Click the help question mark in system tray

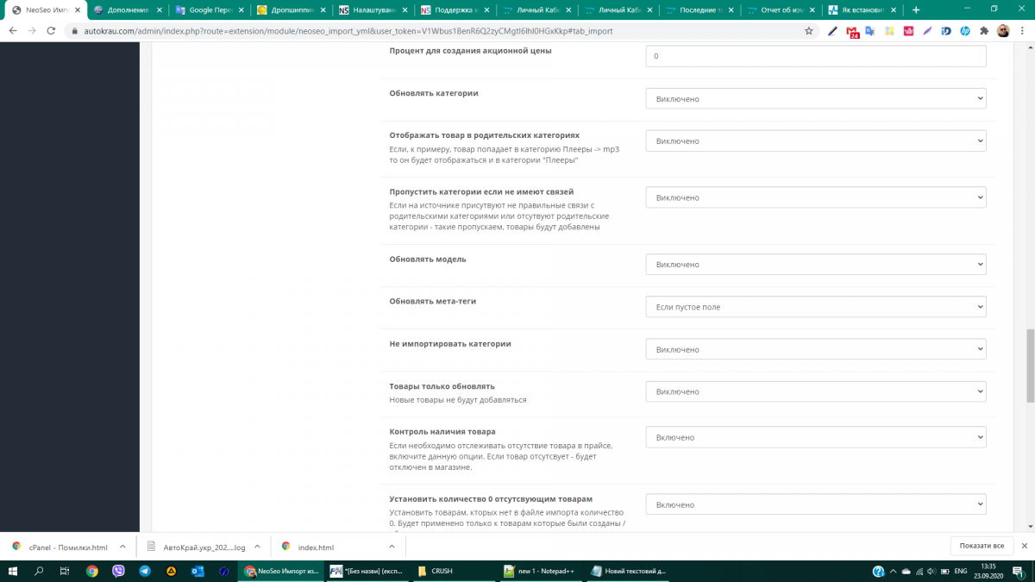[x=878, y=571]
